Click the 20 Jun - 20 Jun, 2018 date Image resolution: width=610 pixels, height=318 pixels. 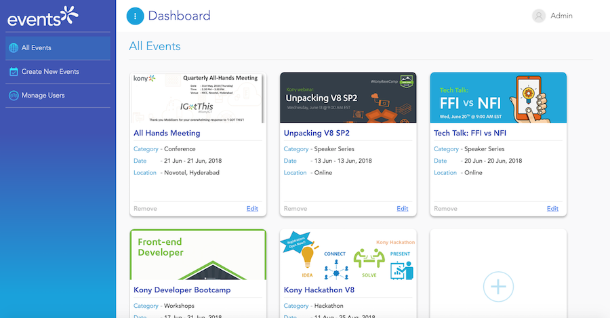click(493, 161)
